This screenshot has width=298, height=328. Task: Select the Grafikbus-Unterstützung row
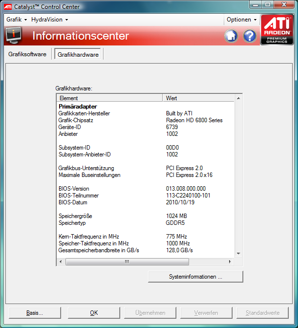(146, 168)
